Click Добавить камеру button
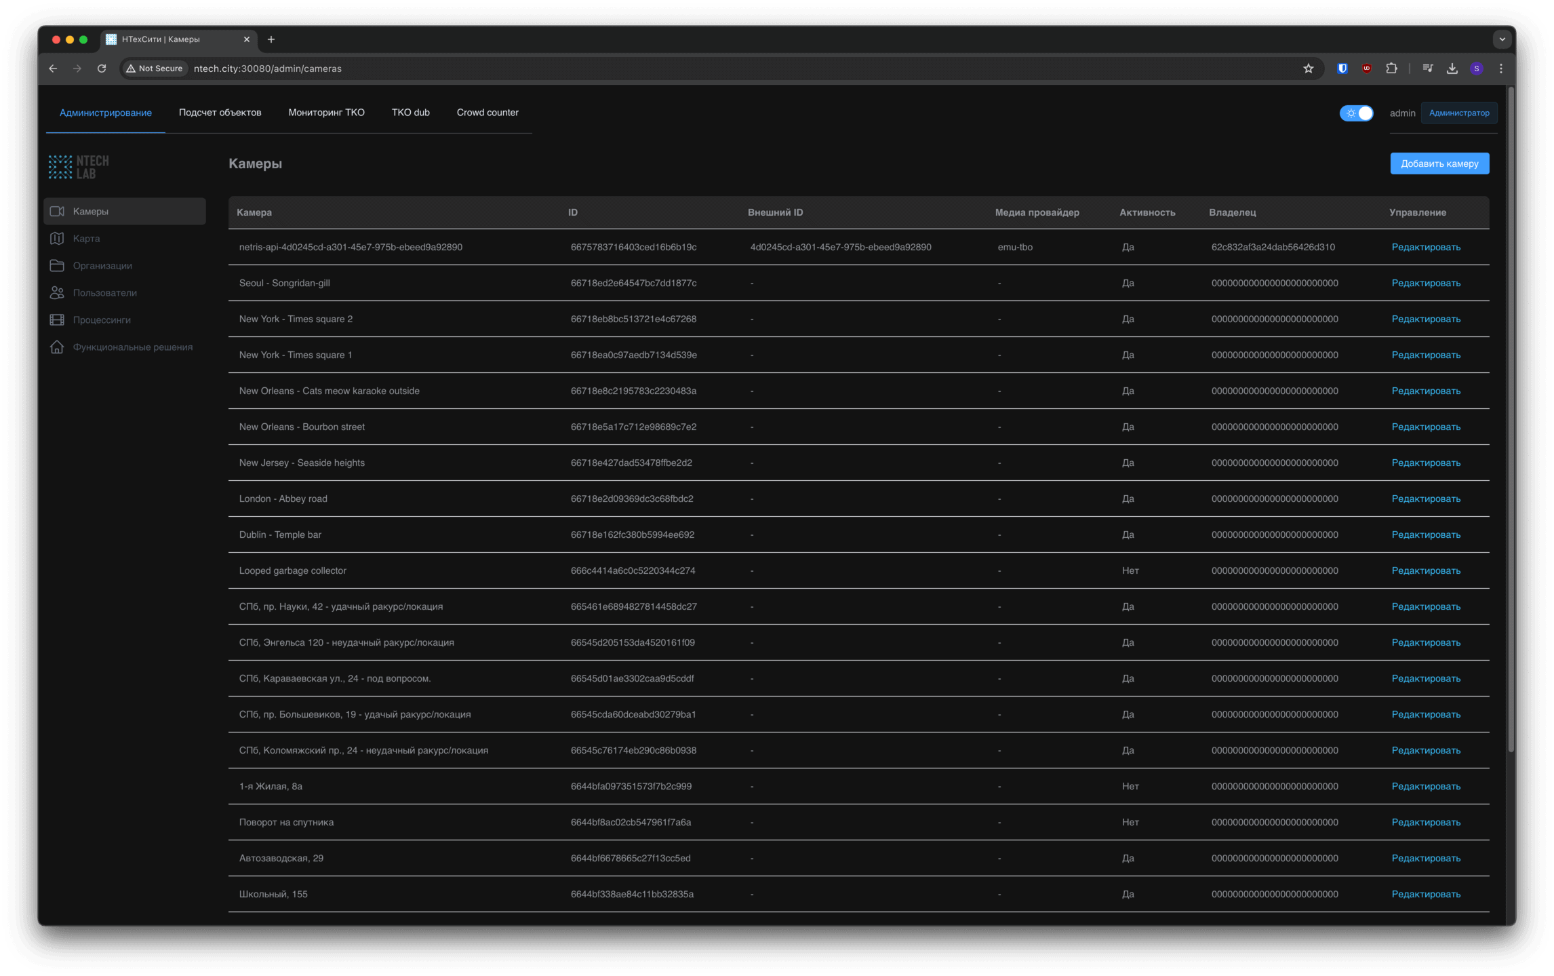The image size is (1554, 976). [x=1439, y=163]
